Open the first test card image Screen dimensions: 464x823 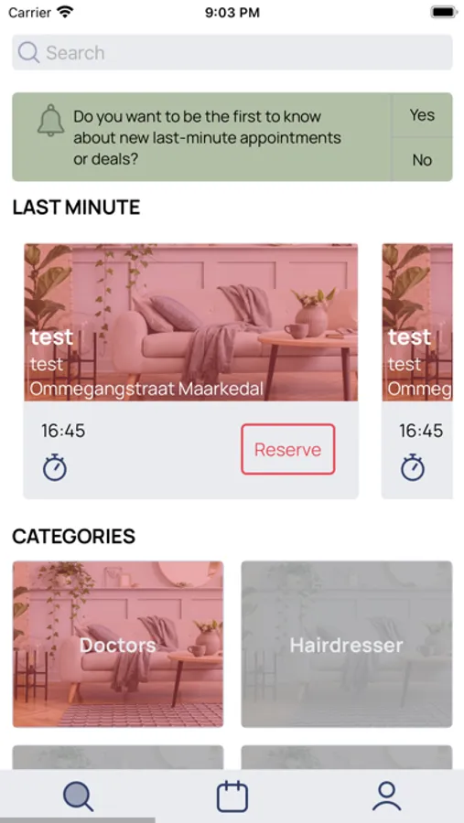(190, 322)
